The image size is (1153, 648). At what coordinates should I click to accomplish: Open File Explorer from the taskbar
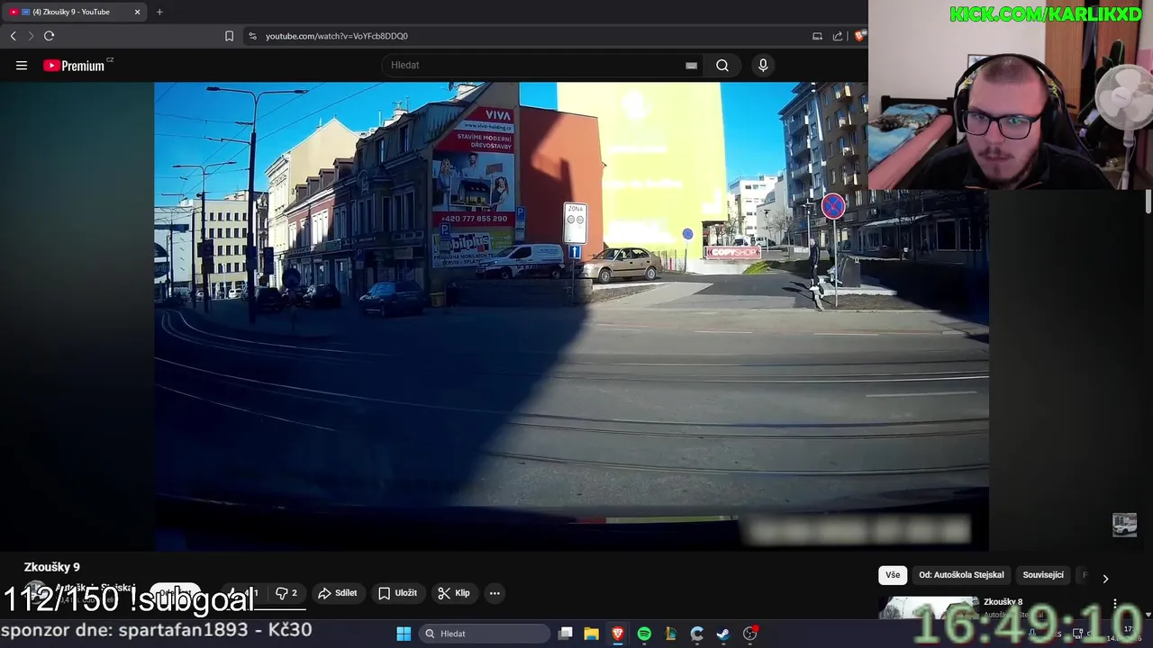tap(591, 634)
